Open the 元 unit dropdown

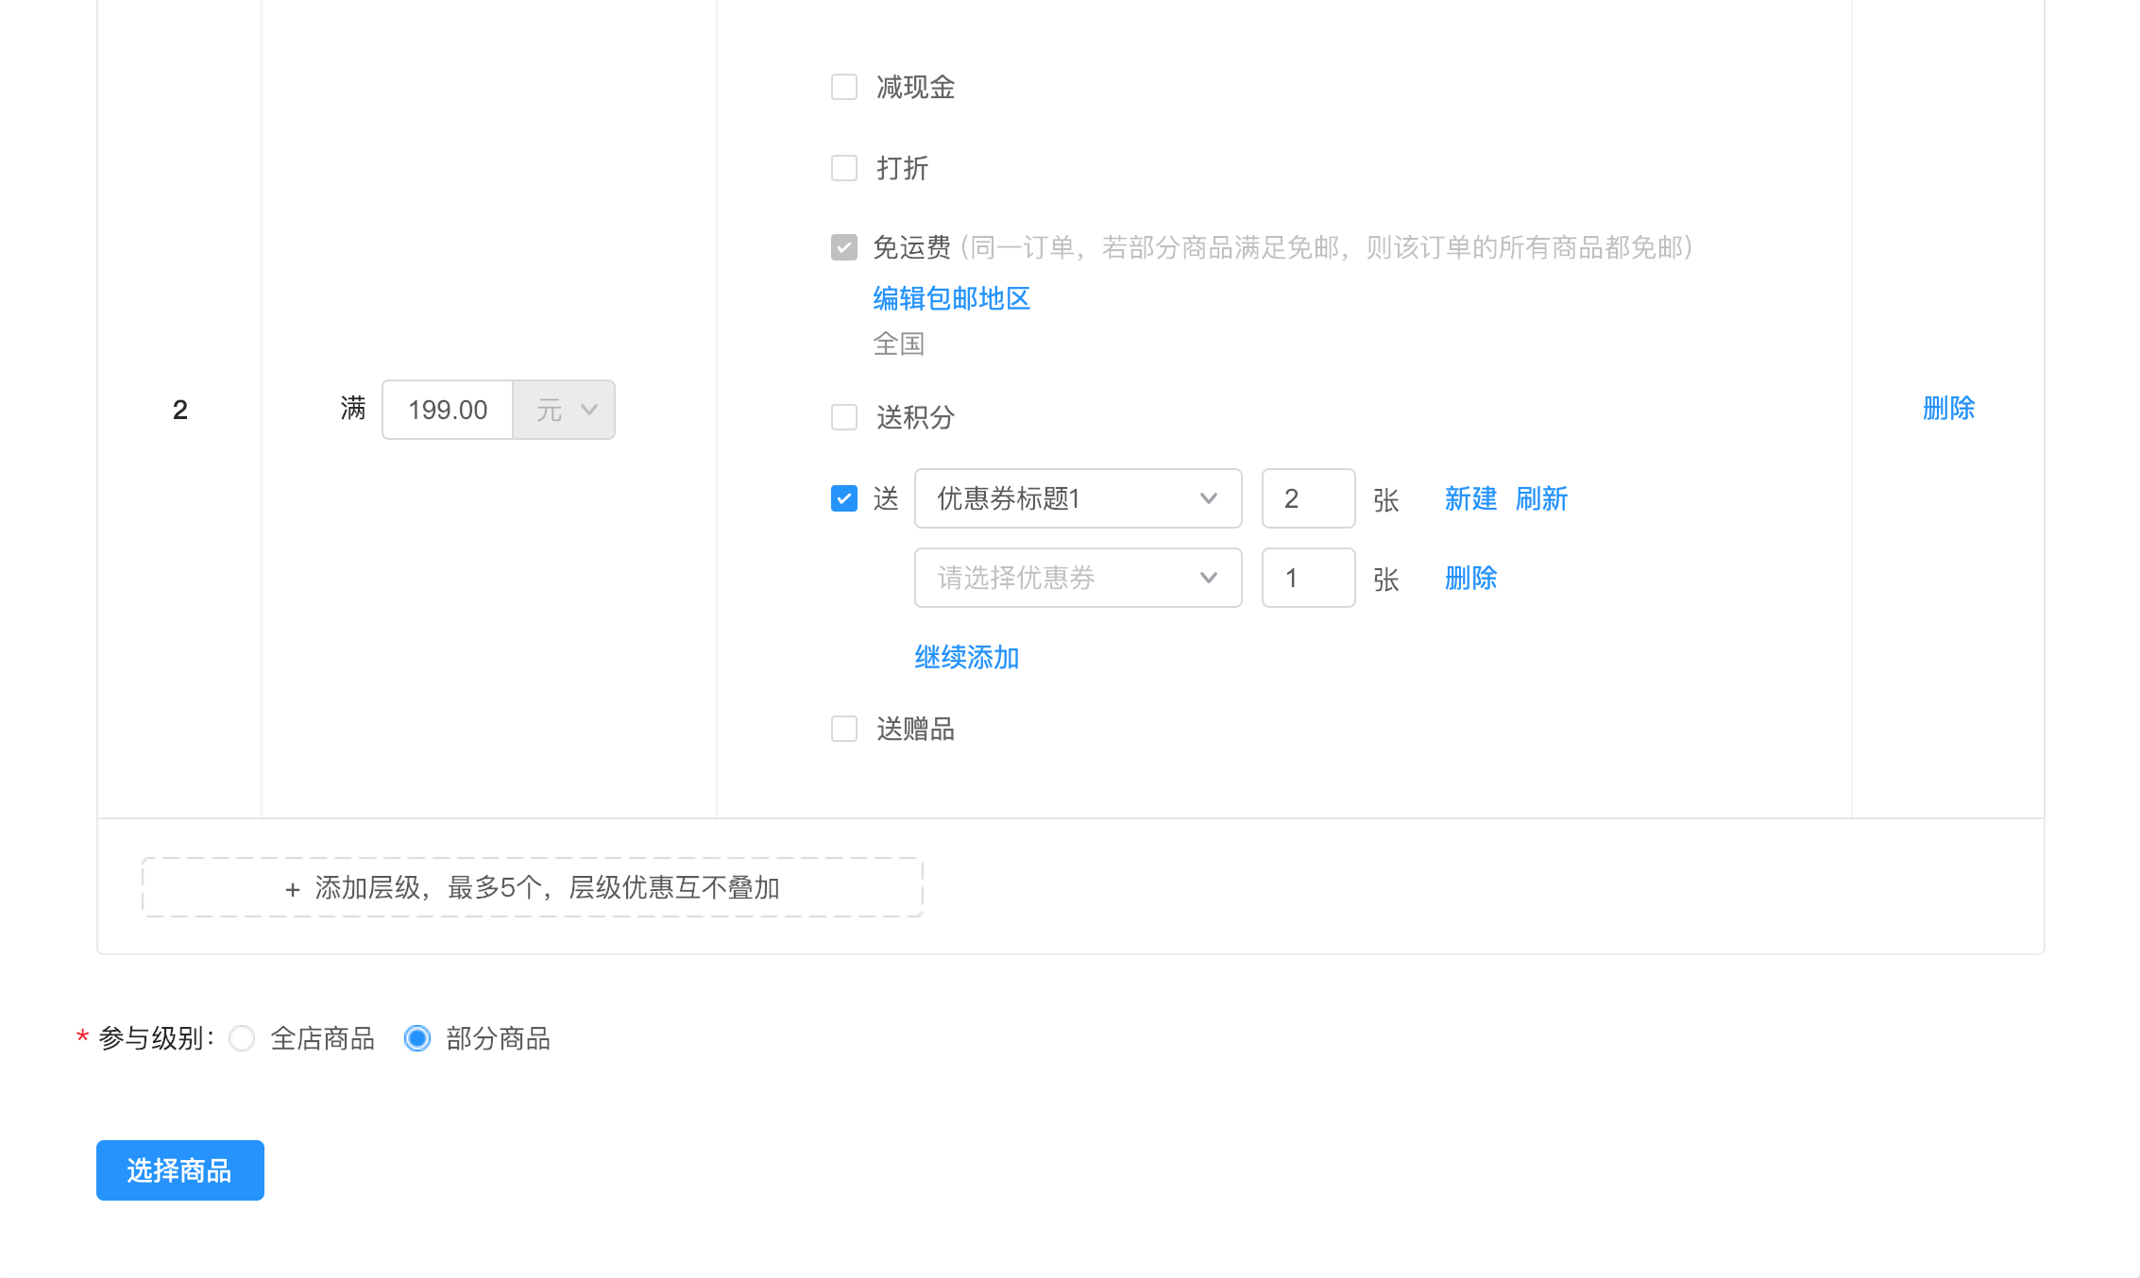pos(564,410)
